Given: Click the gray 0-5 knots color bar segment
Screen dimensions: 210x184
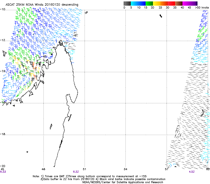Looking at the screenshot, I should tap(127, 3).
